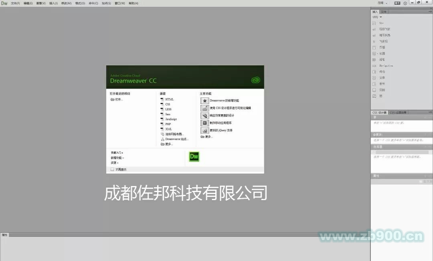433x261 pixels.
Task: Create a new HTML document
Action: pyautogui.click(x=169, y=99)
